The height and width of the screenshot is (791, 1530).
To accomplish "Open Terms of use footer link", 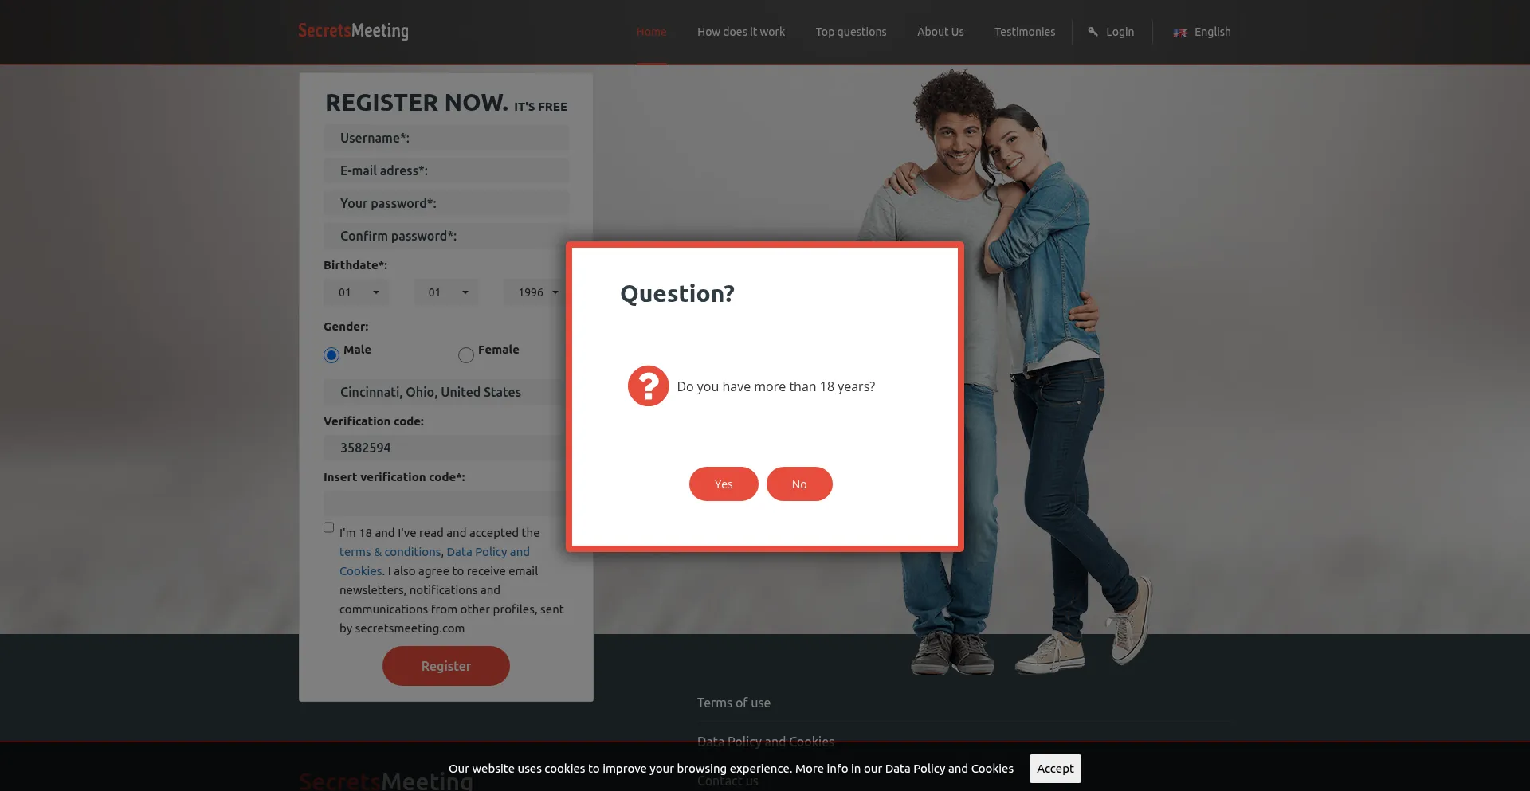I will tap(734, 703).
